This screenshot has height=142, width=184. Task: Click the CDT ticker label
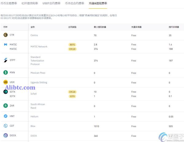(x=12, y=126)
